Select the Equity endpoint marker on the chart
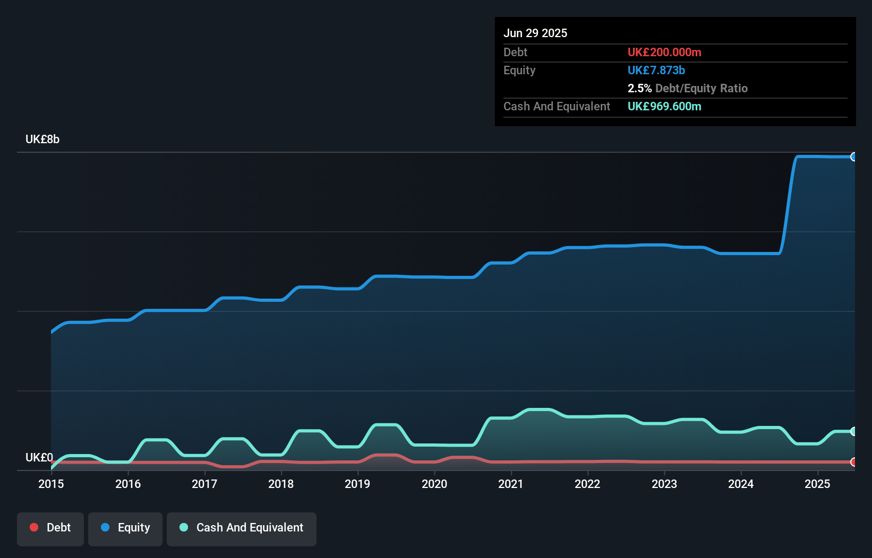 854,157
